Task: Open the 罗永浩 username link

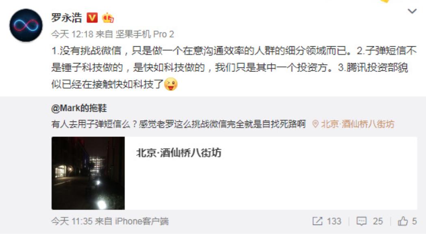Action: click(67, 18)
